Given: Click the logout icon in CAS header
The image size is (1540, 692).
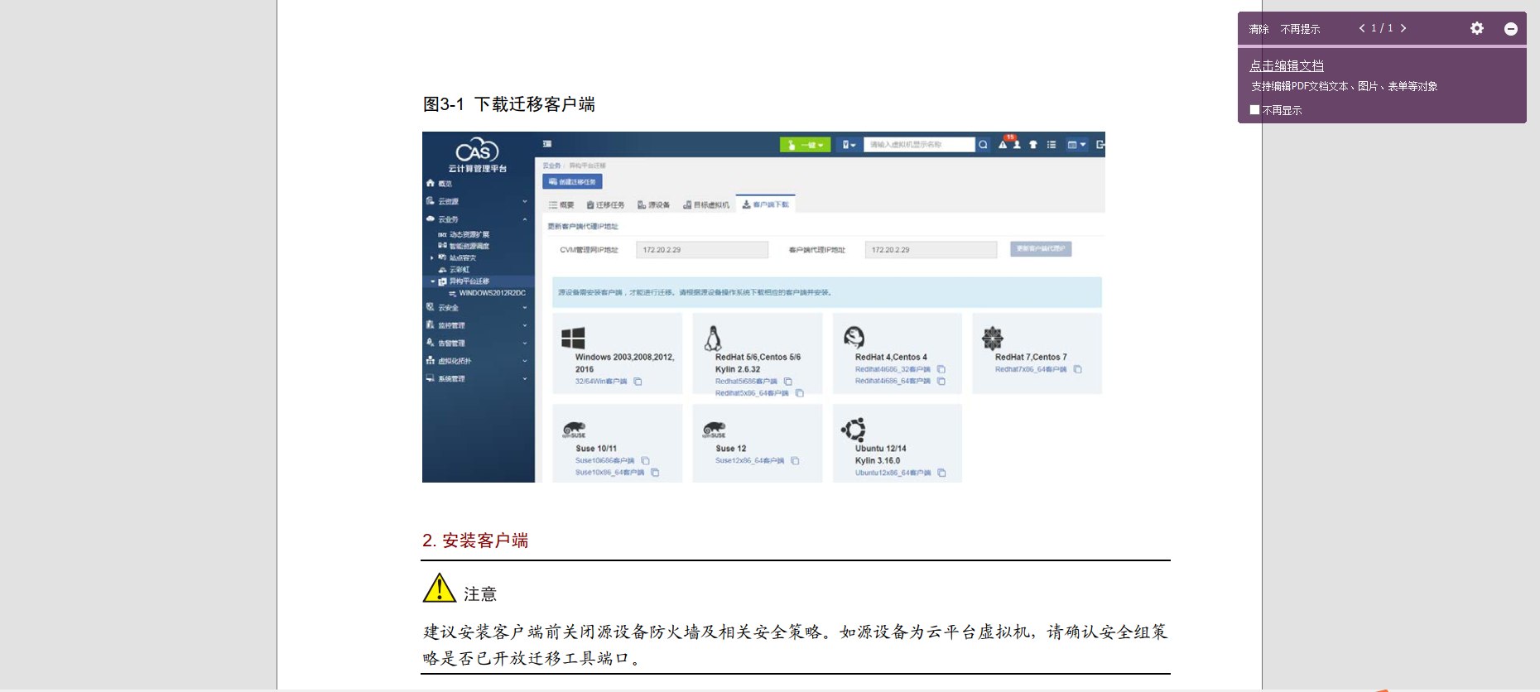Looking at the screenshot, I should click(x=1100, y=145).
